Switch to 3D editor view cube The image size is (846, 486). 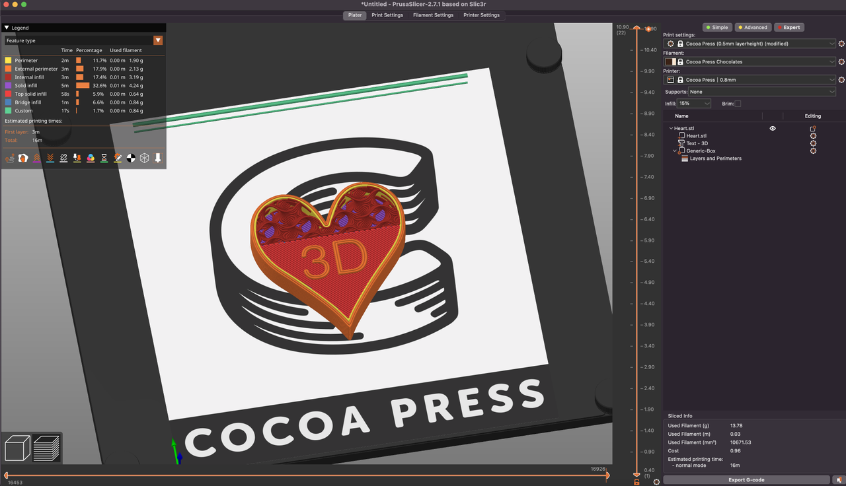[x=18, y=448]
